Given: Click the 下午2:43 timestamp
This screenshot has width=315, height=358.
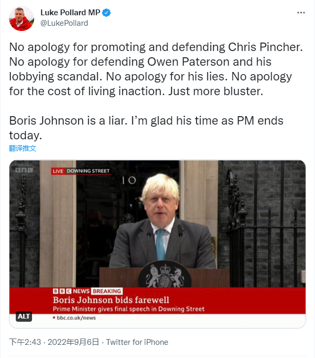Looking at the screenshot, I should click(x=25, y=342).
